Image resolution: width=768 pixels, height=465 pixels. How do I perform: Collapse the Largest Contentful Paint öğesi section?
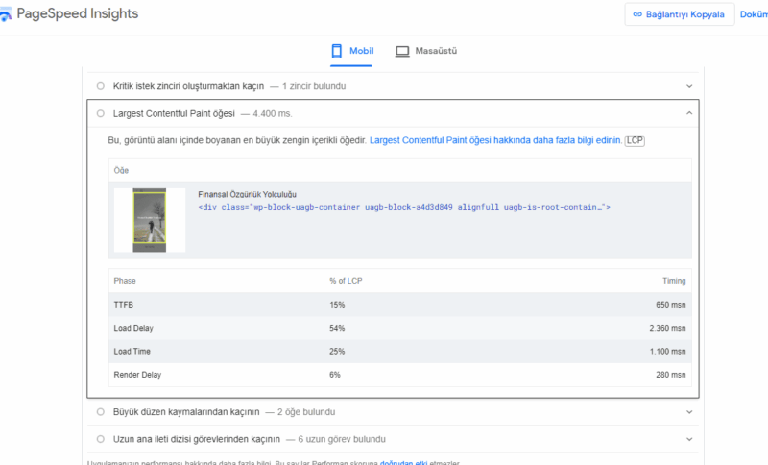click(689, 113)
